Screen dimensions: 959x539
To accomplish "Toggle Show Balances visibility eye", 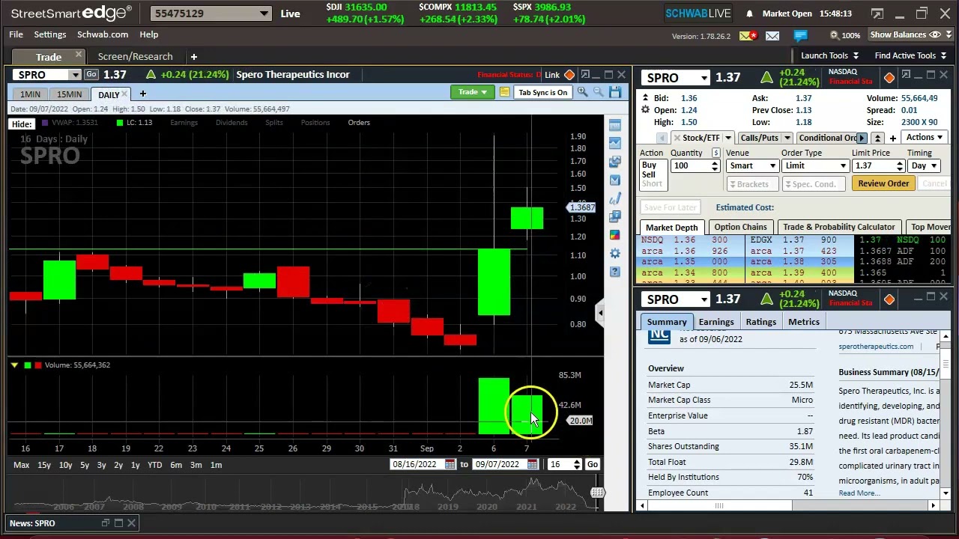I will tap(935, 34).
